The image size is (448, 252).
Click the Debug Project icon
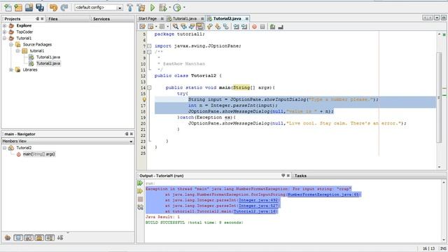coord(163,8)
